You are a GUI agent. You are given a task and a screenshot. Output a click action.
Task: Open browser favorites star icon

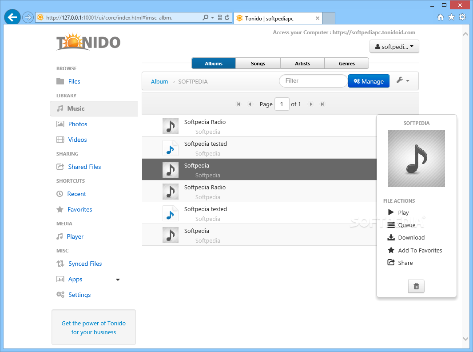click(451, 17)
